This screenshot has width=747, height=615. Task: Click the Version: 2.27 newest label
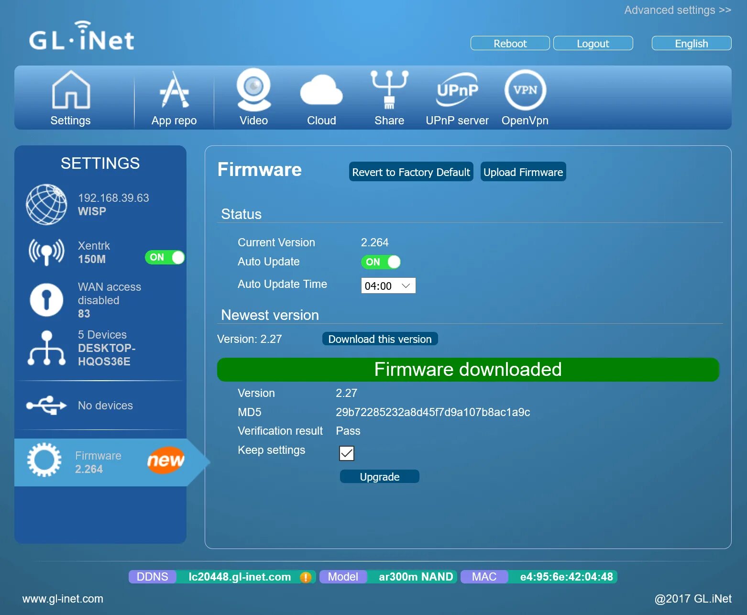pos(249,339)
